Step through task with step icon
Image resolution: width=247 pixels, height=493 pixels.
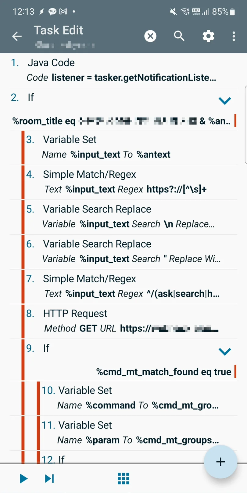tap(49, 478)
